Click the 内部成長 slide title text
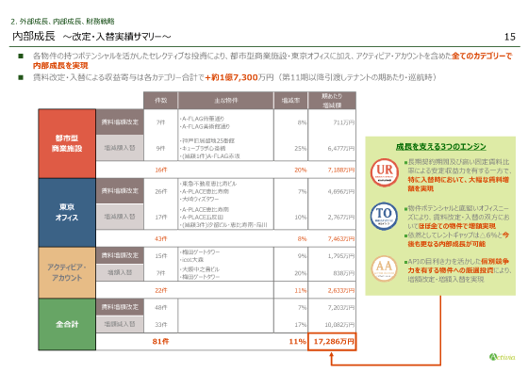528x373 pixels. [34, 36]
